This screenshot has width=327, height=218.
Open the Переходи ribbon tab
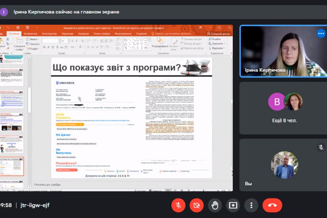67,33
